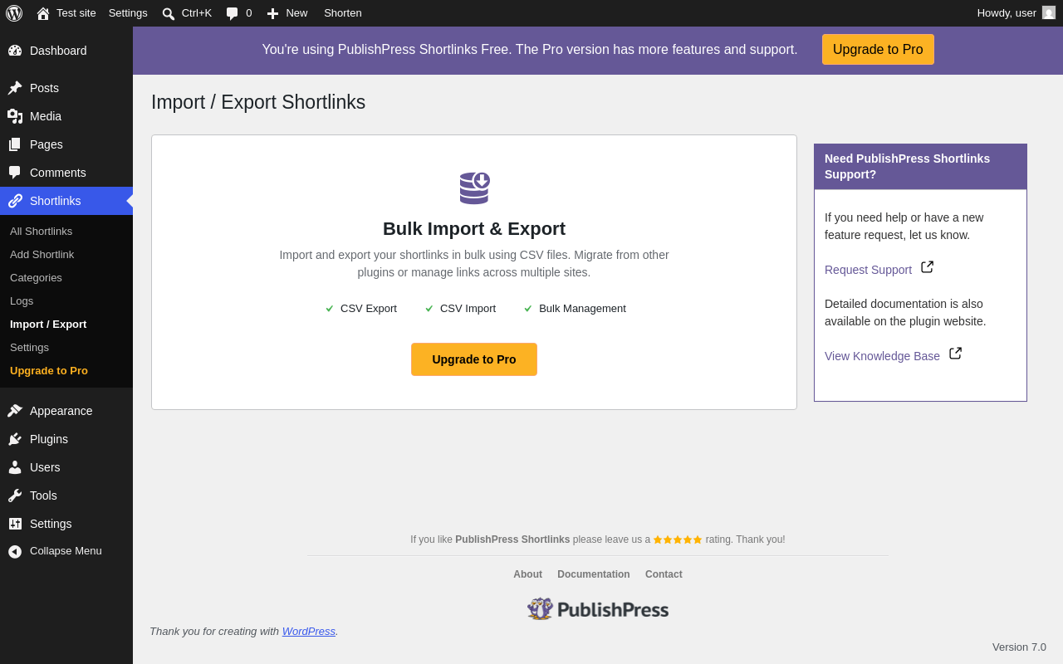
Task: Click the user avatar icon
Action: [1049, 12]
